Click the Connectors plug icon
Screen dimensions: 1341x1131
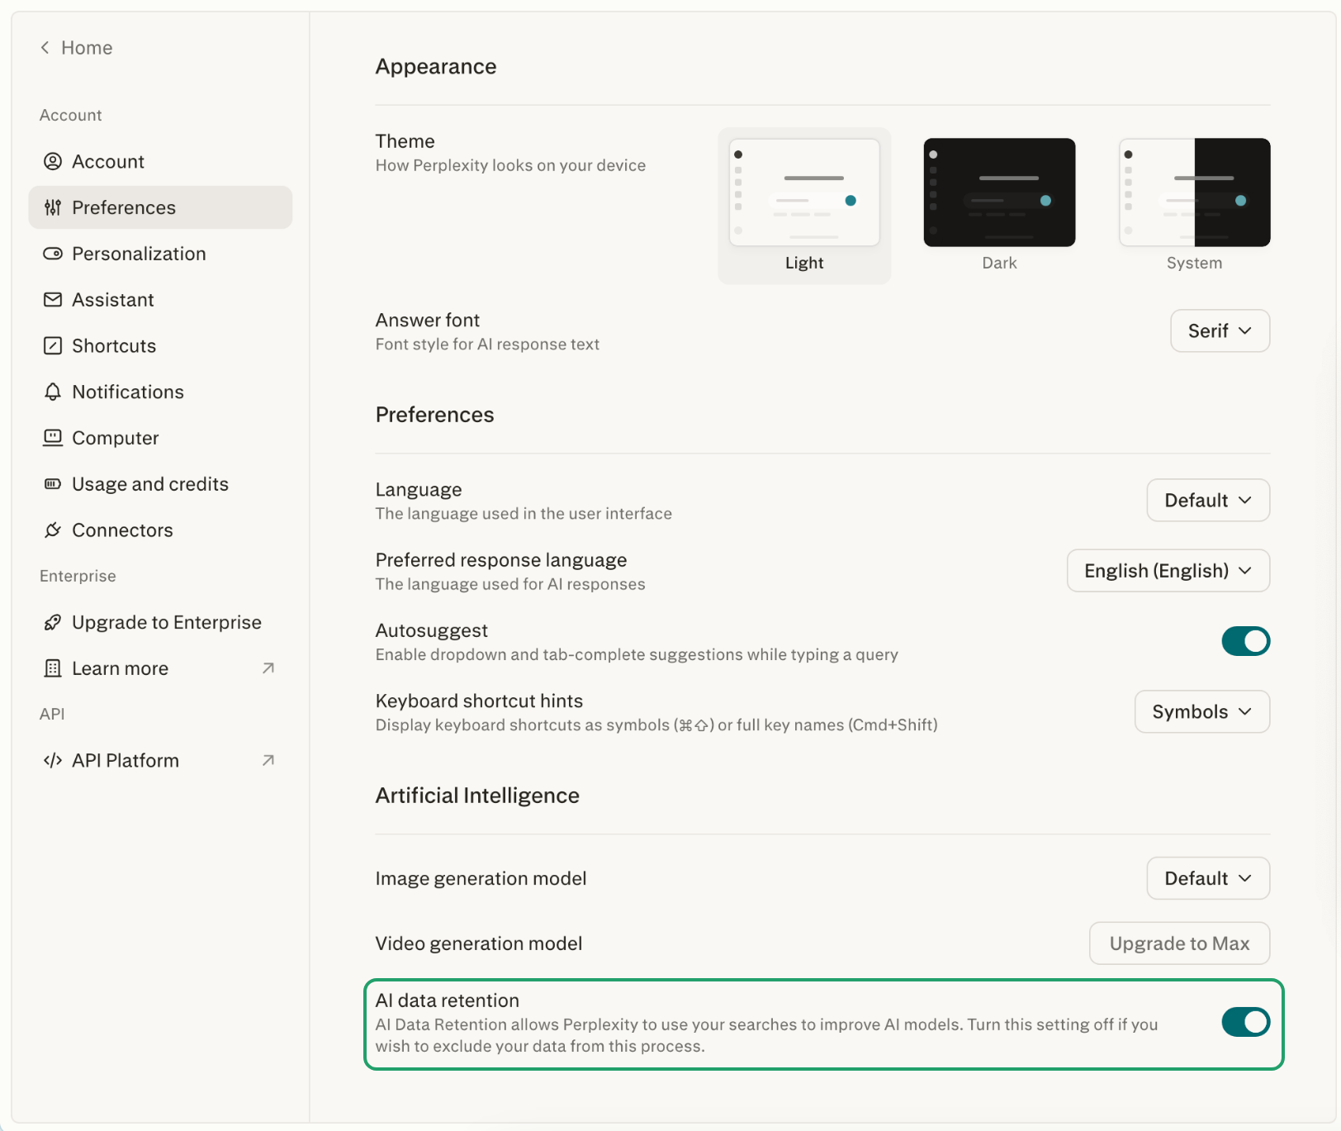point(53,530)
